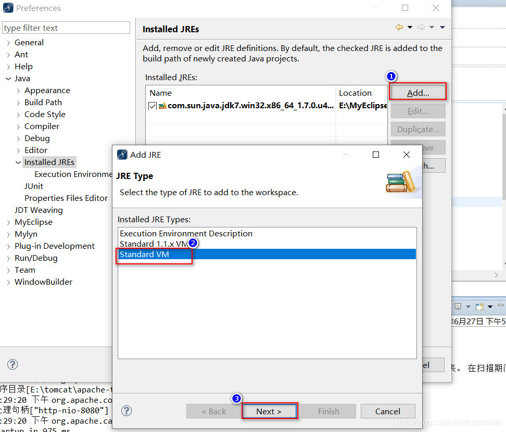
Task: Click Next > in Add JRE dialog
Action: [269, 411]
